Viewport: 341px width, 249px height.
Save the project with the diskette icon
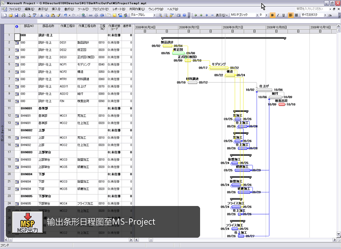[x=16, y=15]
